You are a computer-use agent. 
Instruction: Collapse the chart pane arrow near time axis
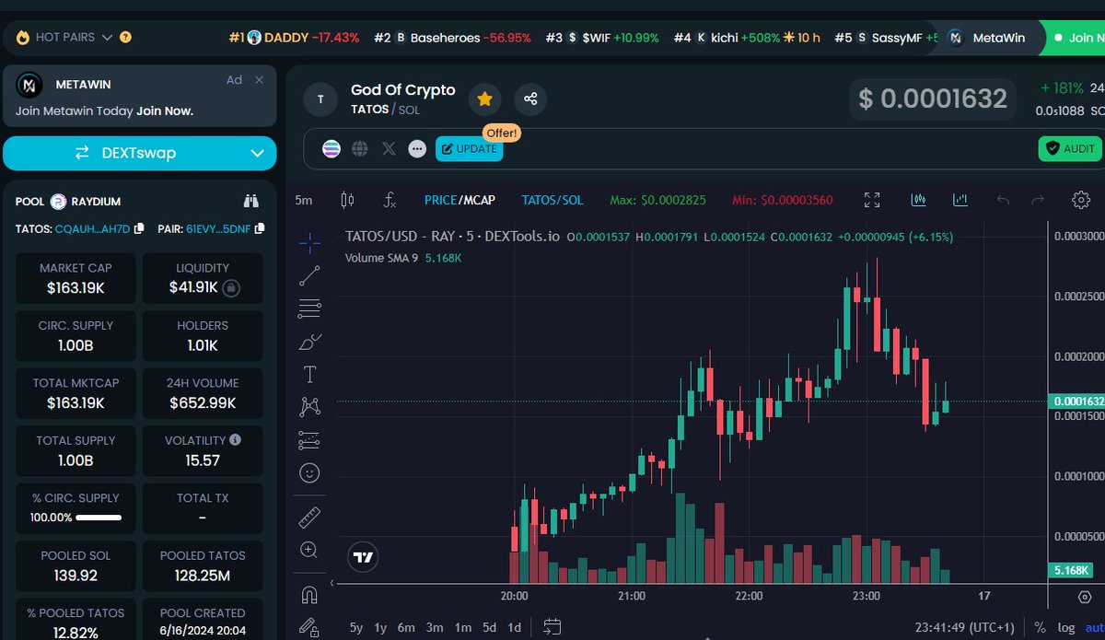pyautogui.click(x=333, y=583)
